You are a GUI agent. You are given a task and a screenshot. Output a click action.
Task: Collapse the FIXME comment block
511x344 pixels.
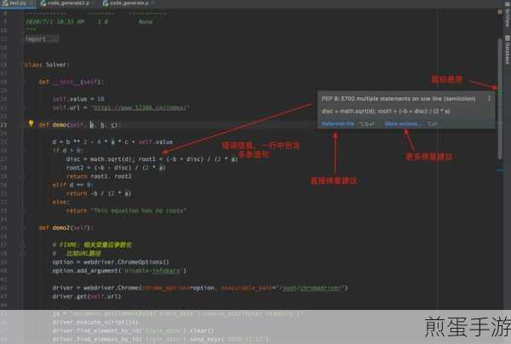click(23, 245)
